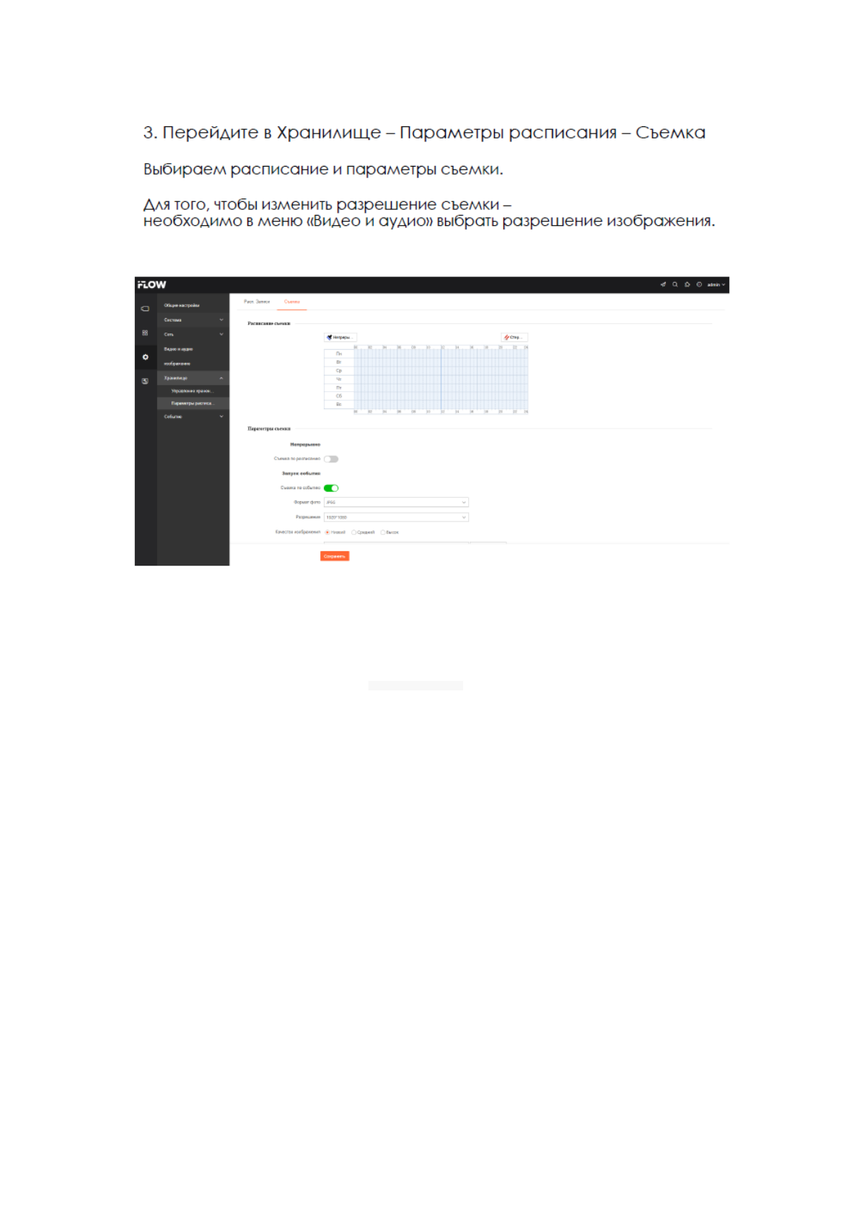
Task: Expand the Система menu section
Action: [x=193, y=320]
